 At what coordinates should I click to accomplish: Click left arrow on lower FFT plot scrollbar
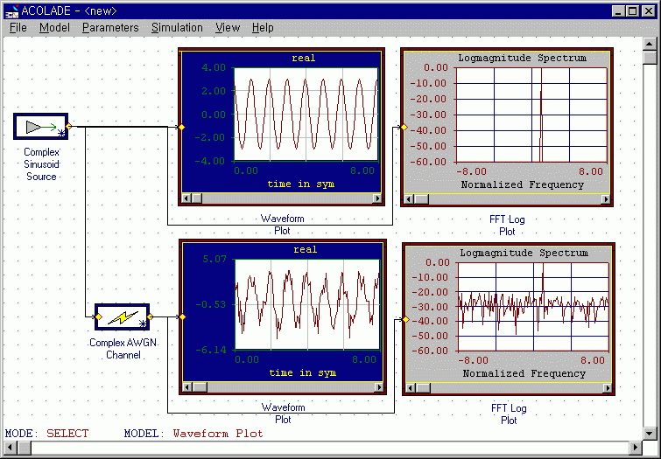[x=411, y=388]
